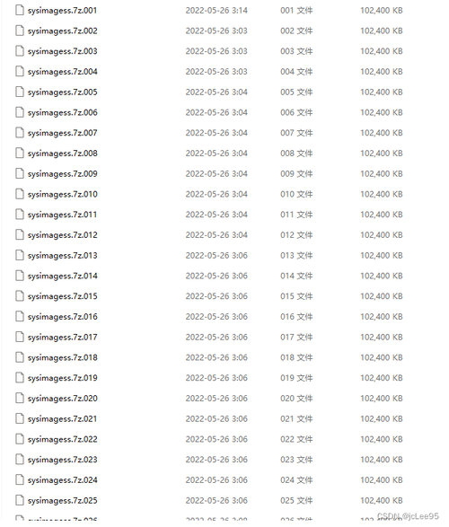Click the file icon of sysimagess.7z.017

20,337
